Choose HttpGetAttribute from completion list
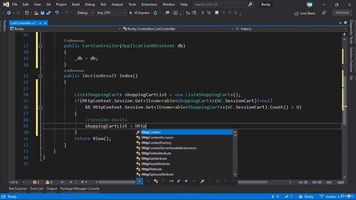 (x=184, y=159)
